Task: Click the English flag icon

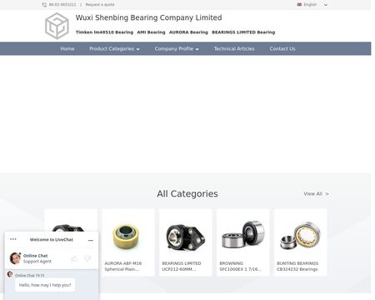Action: 299,4
